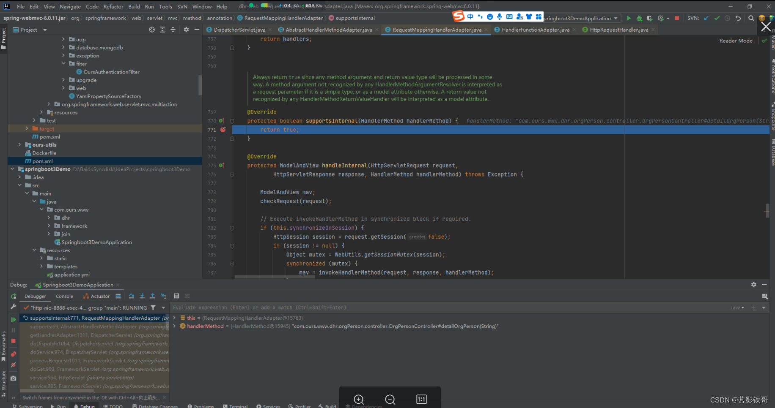The width and height of the screenshot is (775, 408).
Task: Toggle frames filter funnel icon
Action: coord(153,308)
